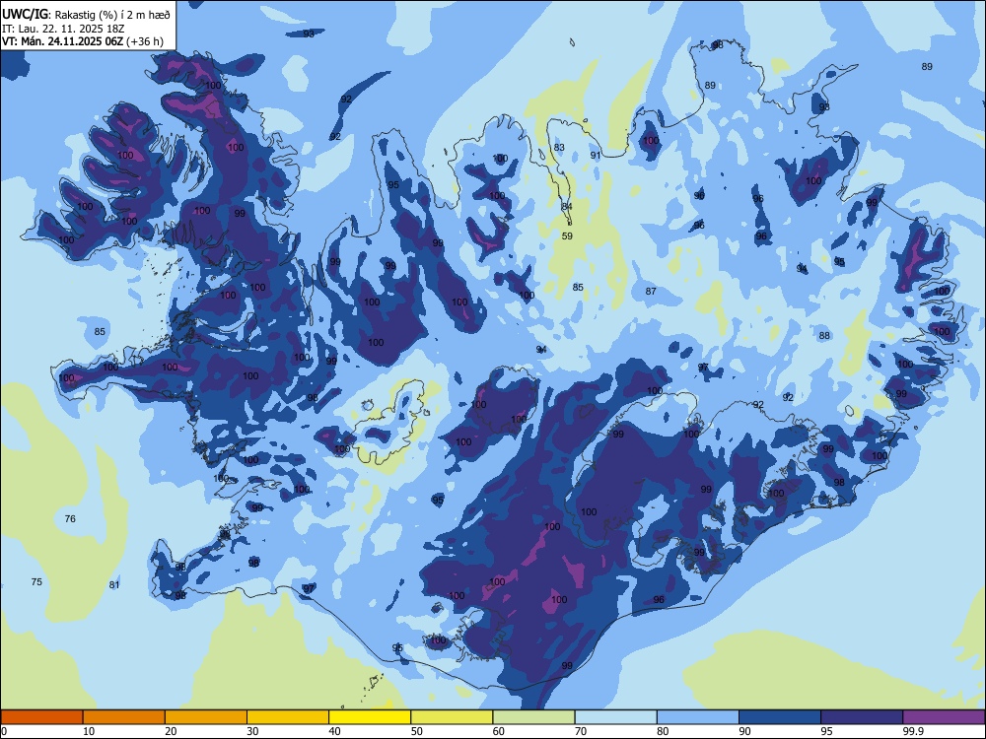This screenshot has width=986, height=739.
Task: Click the '91' humidity value on the map
Action: tap(596, 156)
